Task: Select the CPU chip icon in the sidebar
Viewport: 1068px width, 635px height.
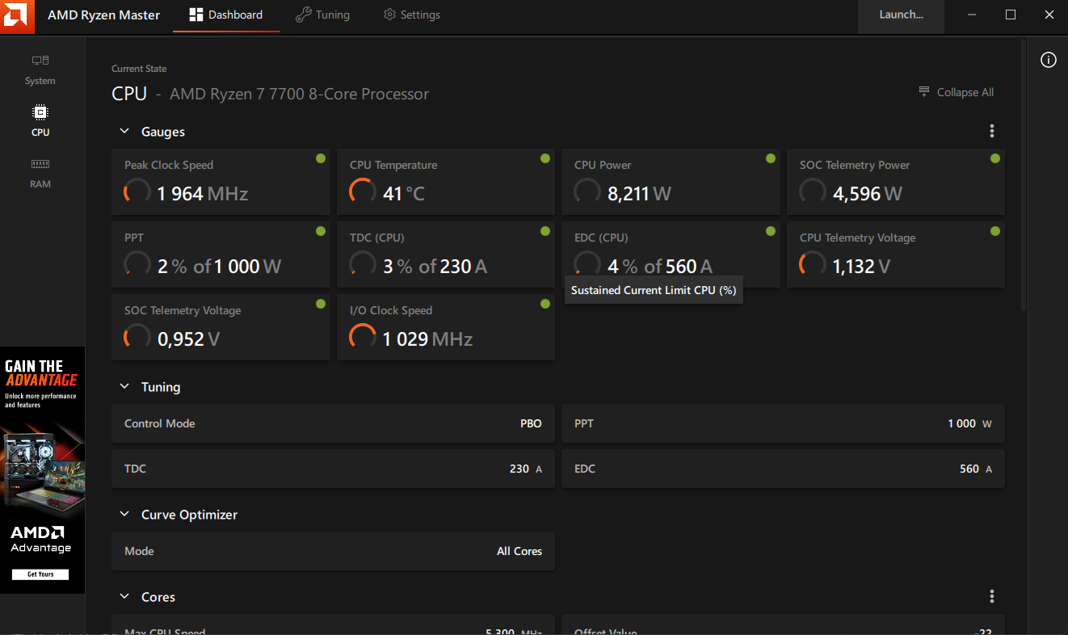Action: (x=40, y=112)
